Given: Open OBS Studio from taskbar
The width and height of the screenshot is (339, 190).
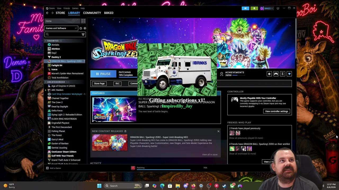Looking at the screenshot, I should (209, 186).
